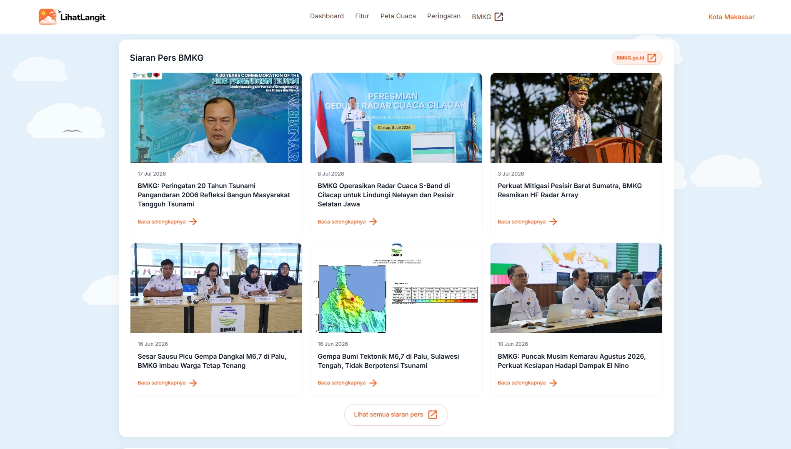
Task: Select the 8 Jul 2026 date text
Action: [331, 174]
